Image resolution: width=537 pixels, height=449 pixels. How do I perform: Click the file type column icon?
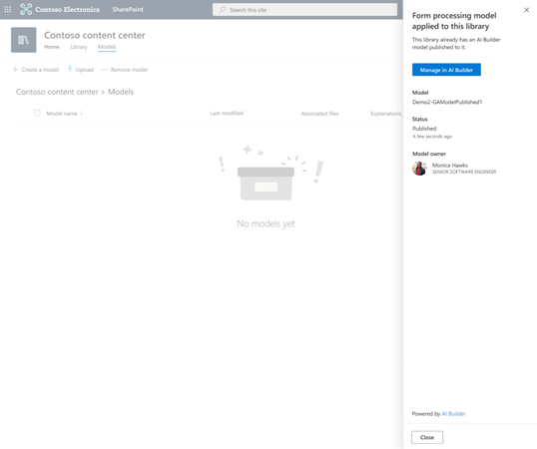37,114
